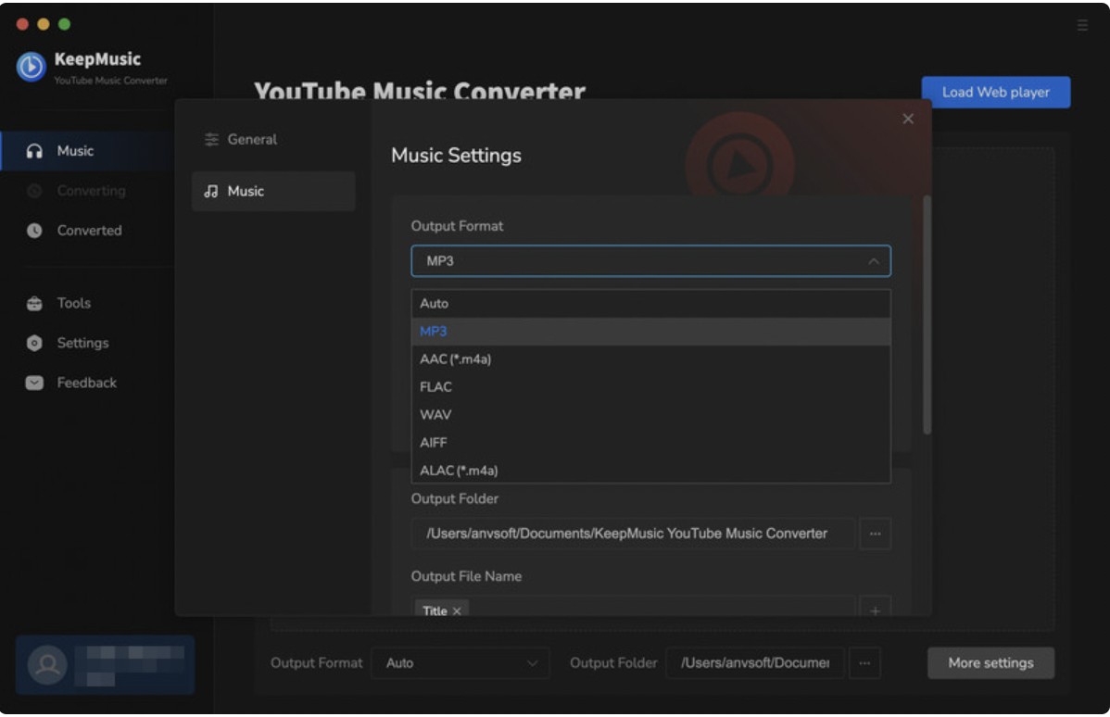The height and width of the screenshot is (717, 1110).
Task: Open Music section in sidebar
Action: [x=88, y=151]
